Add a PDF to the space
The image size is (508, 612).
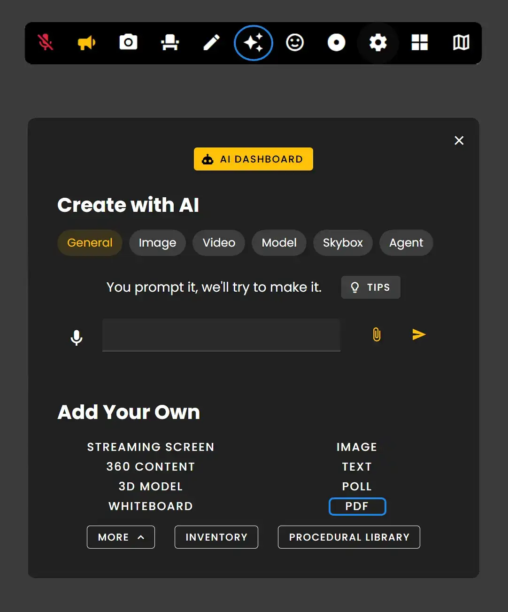pos(357,506)
